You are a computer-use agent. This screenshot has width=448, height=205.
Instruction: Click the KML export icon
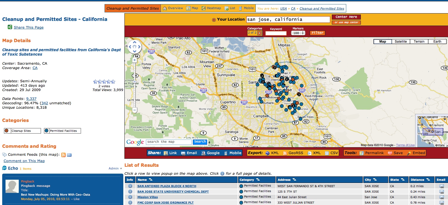(267, 153)
